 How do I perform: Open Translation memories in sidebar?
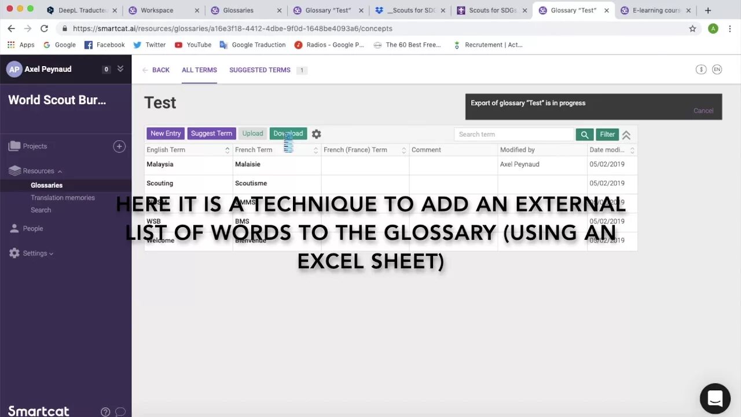(63, 197)
